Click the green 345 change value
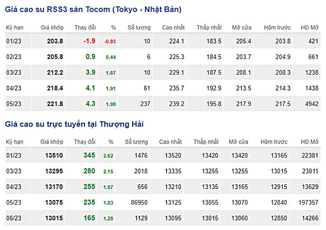This screenshot has height=230, width=326. 89,155
